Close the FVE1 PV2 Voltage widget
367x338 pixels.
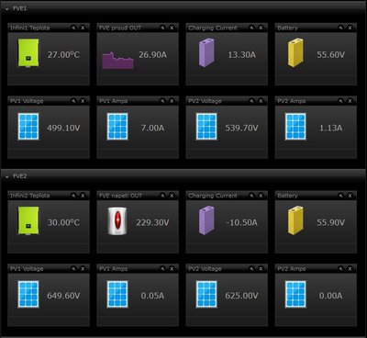tap(261, 101)
